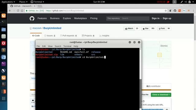
Task: Fork the repository
Action: point(162,28)
